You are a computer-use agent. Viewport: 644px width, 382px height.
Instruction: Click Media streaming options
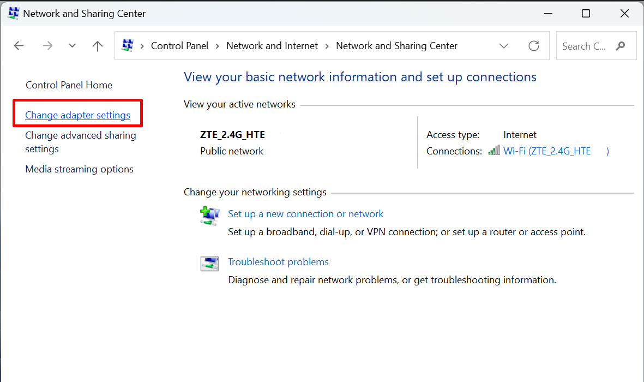pyautogui.click(x=79, y=169)
